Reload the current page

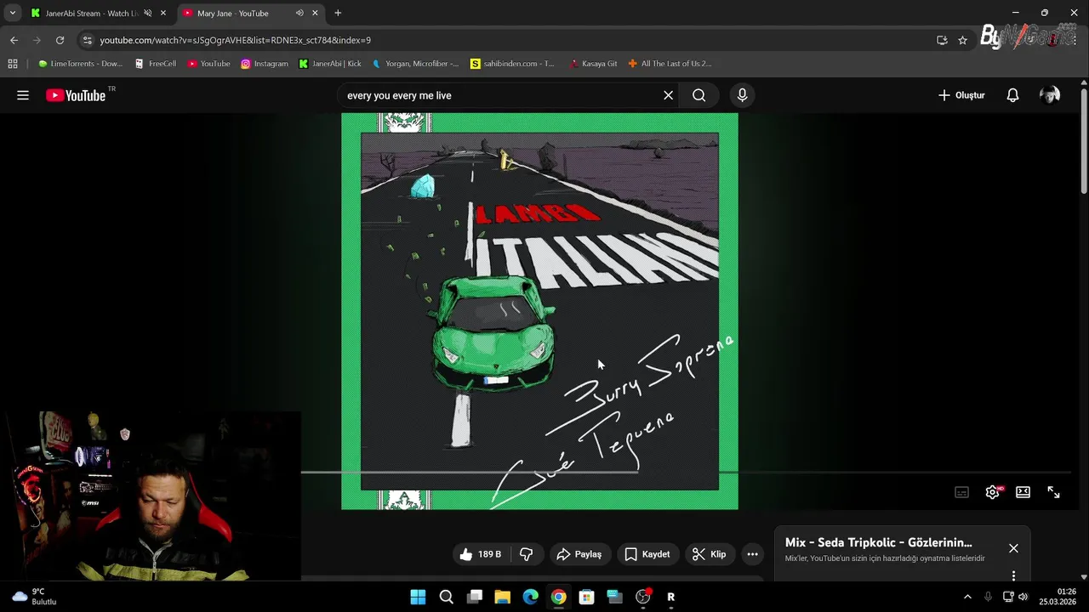point(60,40)
